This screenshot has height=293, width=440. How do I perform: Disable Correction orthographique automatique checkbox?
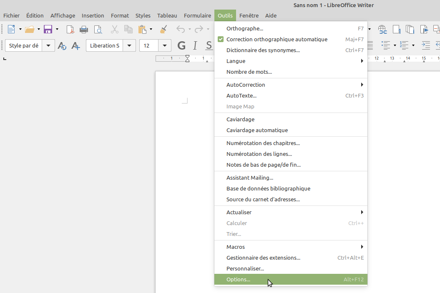coord(221,39)
